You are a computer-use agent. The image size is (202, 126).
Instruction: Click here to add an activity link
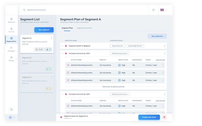pos(113,86)
